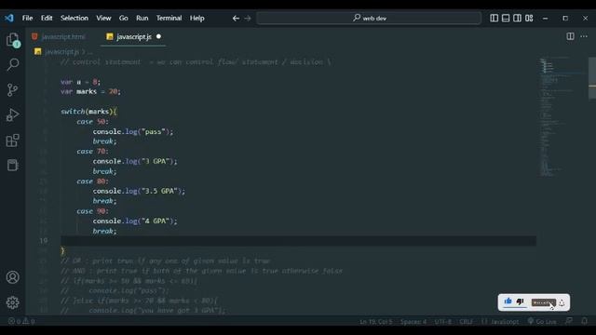Open the Explorer view in the activity bar
Image resolution: width=596 pixels, height=335 pixels.
(x=12, y=40)
